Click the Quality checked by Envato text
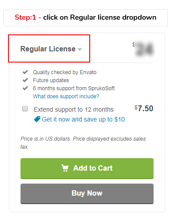This screenshot has height=222, width=175. coord(65,72)
